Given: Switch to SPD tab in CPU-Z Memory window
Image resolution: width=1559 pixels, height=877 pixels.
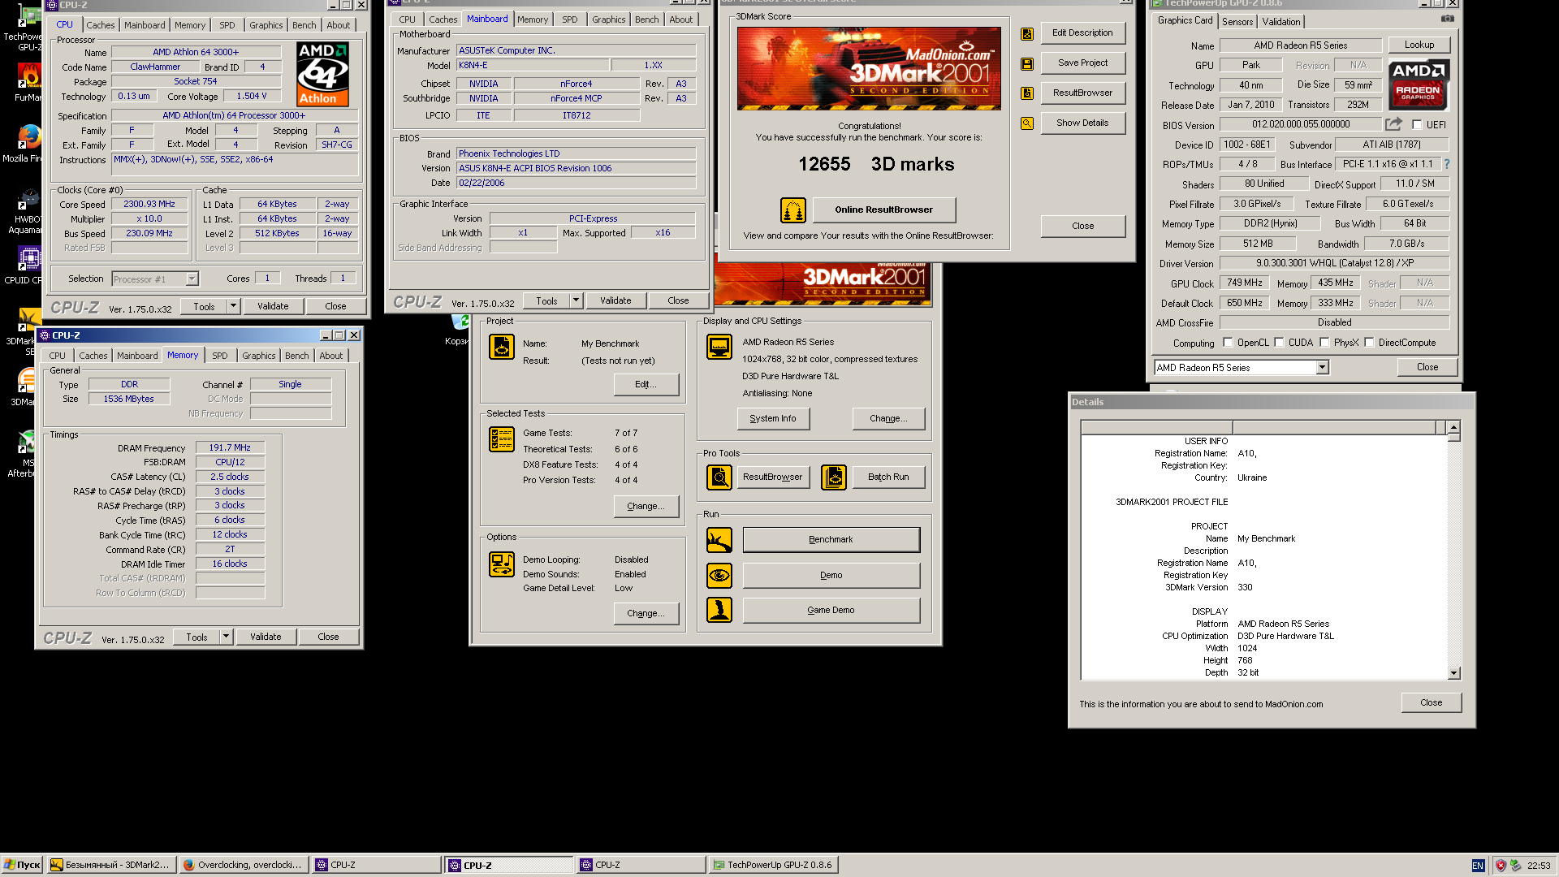Looking at the screenshot, I should [x=220, y=356].
